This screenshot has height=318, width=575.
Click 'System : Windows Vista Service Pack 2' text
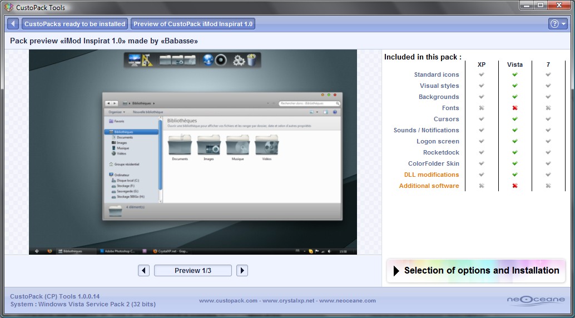(x=83, y=304)
